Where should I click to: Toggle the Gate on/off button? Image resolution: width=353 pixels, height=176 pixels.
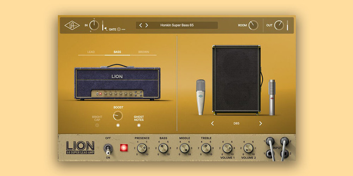(119, 29)
